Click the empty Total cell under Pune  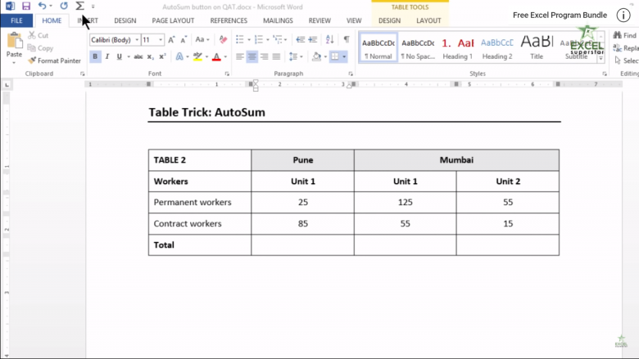(302, 245)
